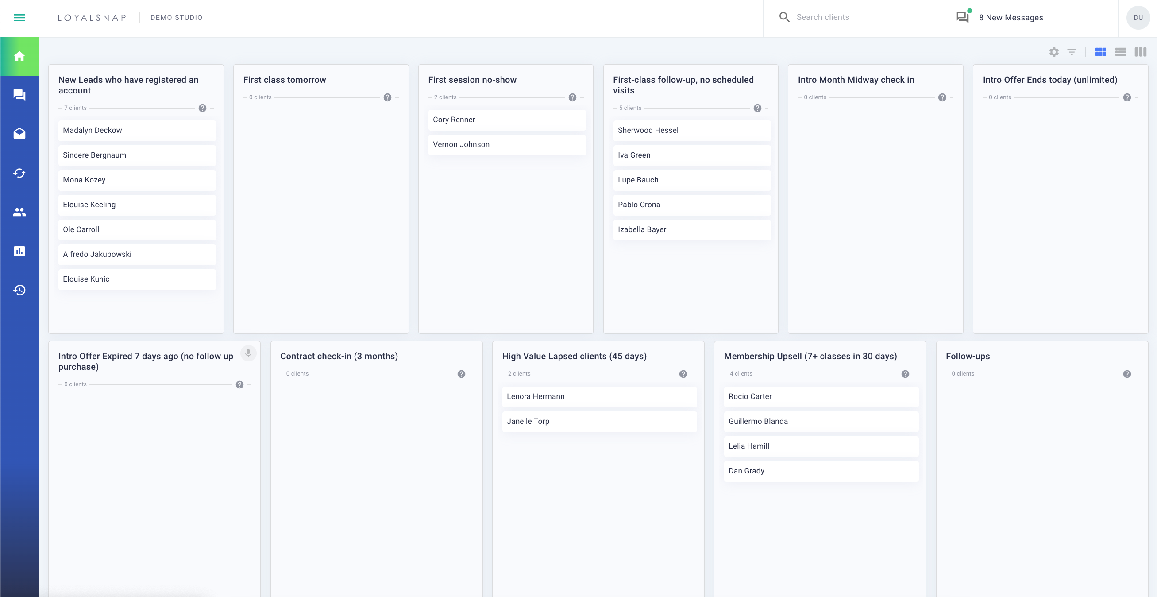
Task: Click the filter icon next to settings gear
Action: (x=1072, y=52)
